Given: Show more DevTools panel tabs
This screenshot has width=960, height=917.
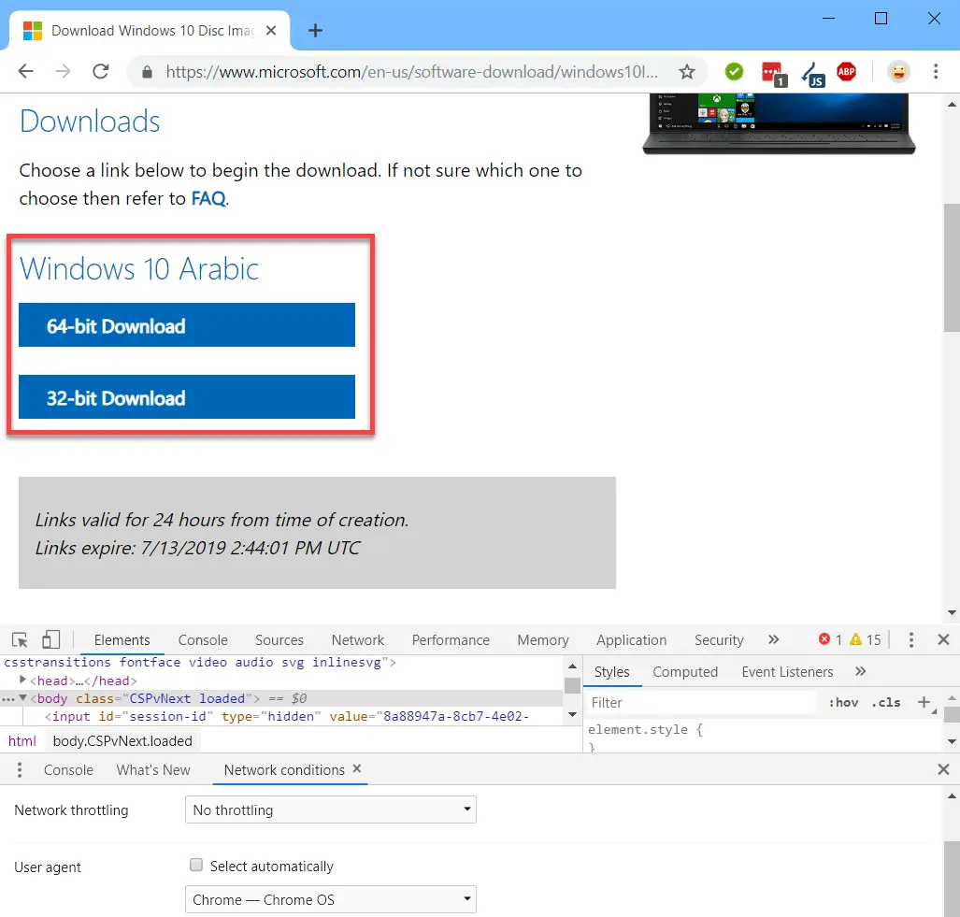Looking at the screenshot, I should point(774,639).
